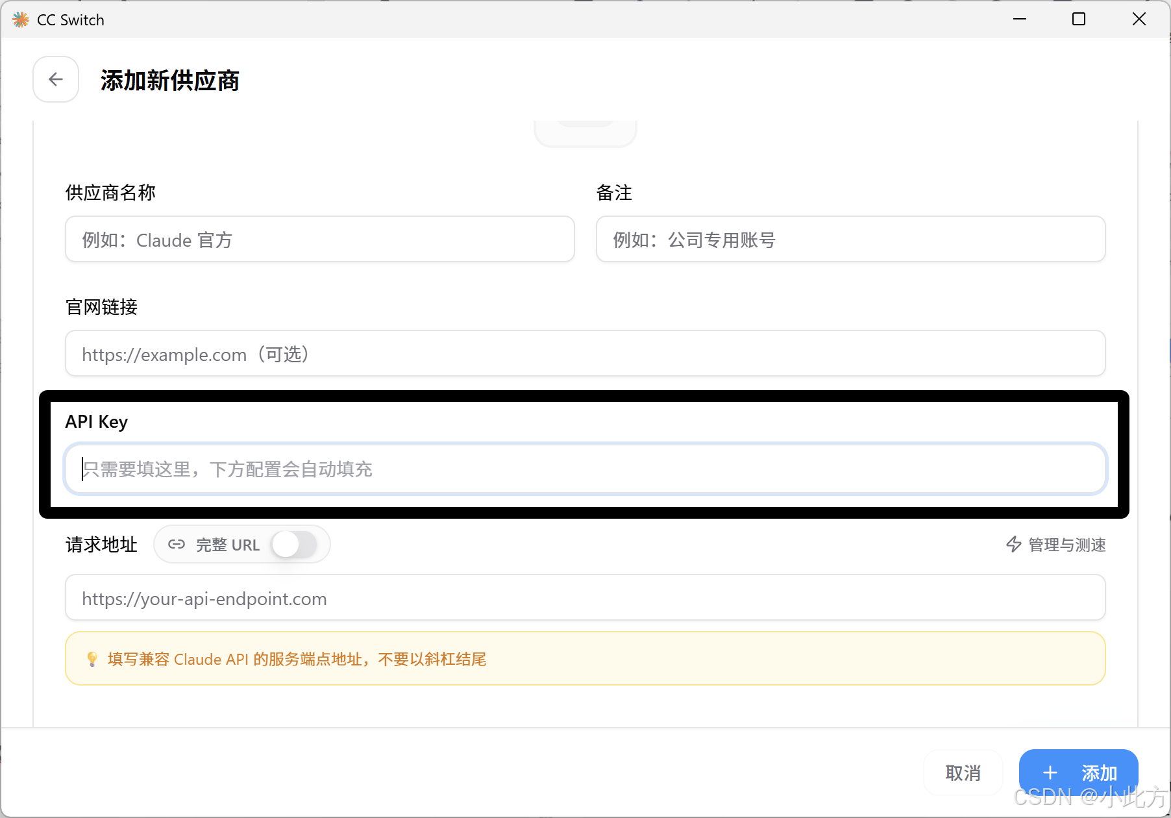Click the 备注 label
This screenshot has height=818, width=1171.
(x=614, y=193)
